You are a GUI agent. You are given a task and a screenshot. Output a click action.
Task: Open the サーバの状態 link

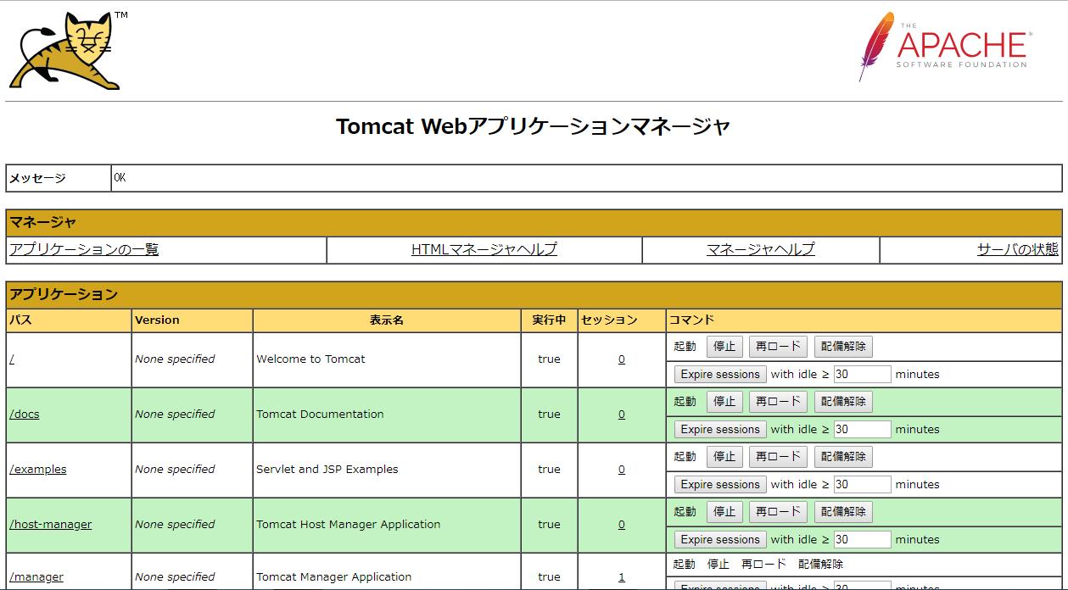1018,249
